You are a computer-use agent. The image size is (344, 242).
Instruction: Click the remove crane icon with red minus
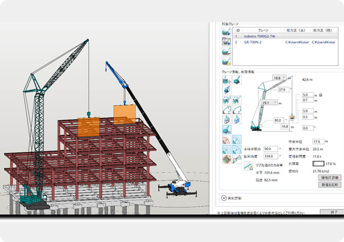click(x=226, y=51)
